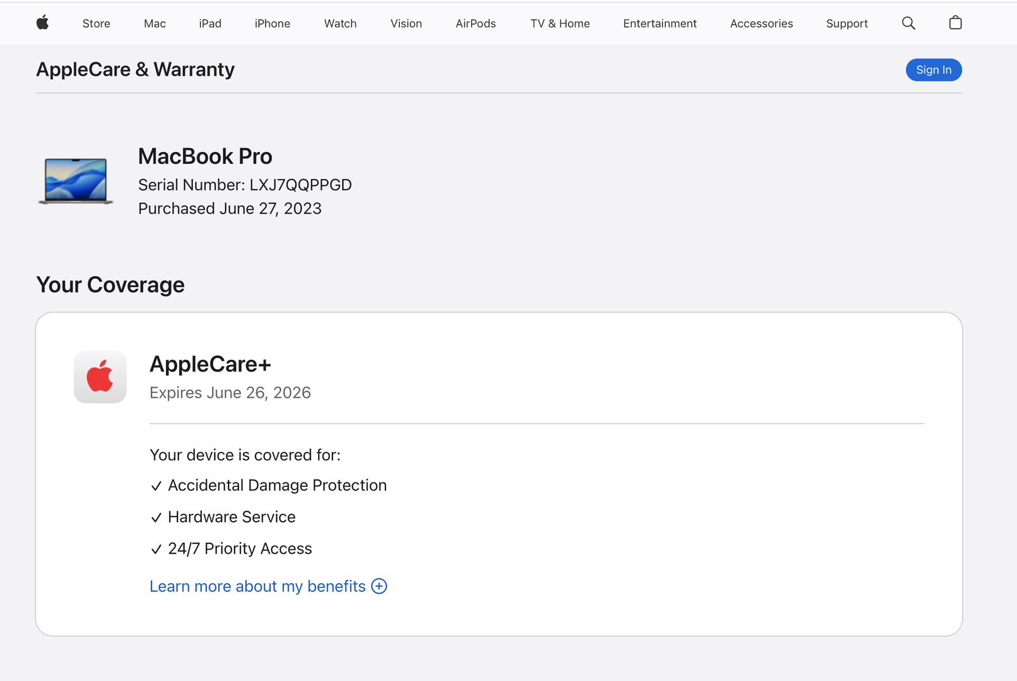Go to the Entertainment section
The width and height of the screenshot is (1017, 681).
pyautogui.click(x=659, y=23)
